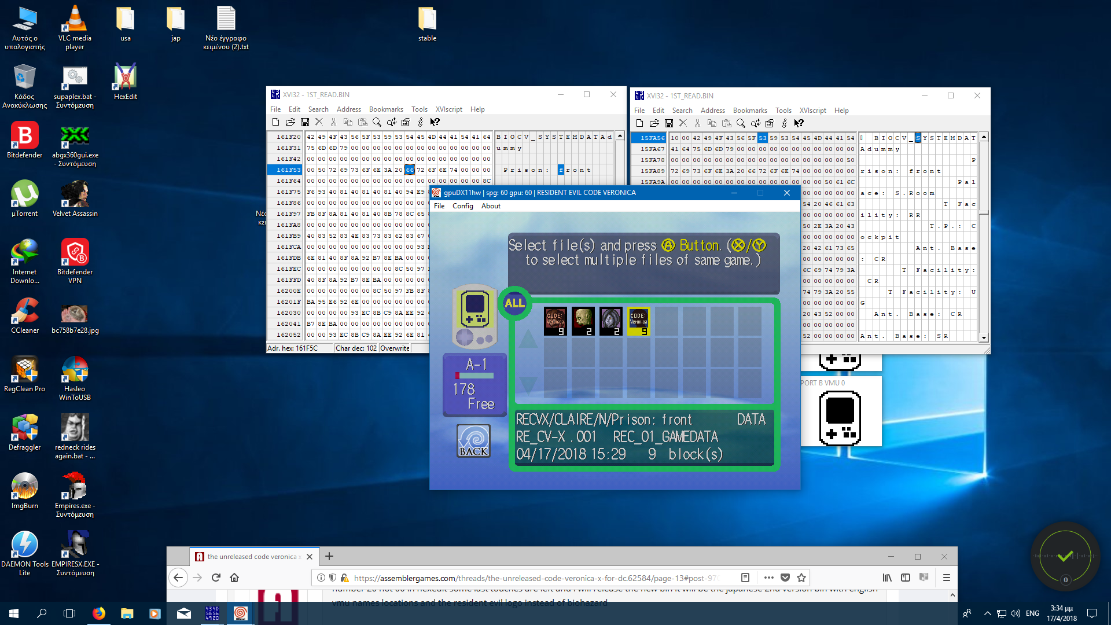Click address row 161F53 in left XVI32

click(x=285, y=170)
